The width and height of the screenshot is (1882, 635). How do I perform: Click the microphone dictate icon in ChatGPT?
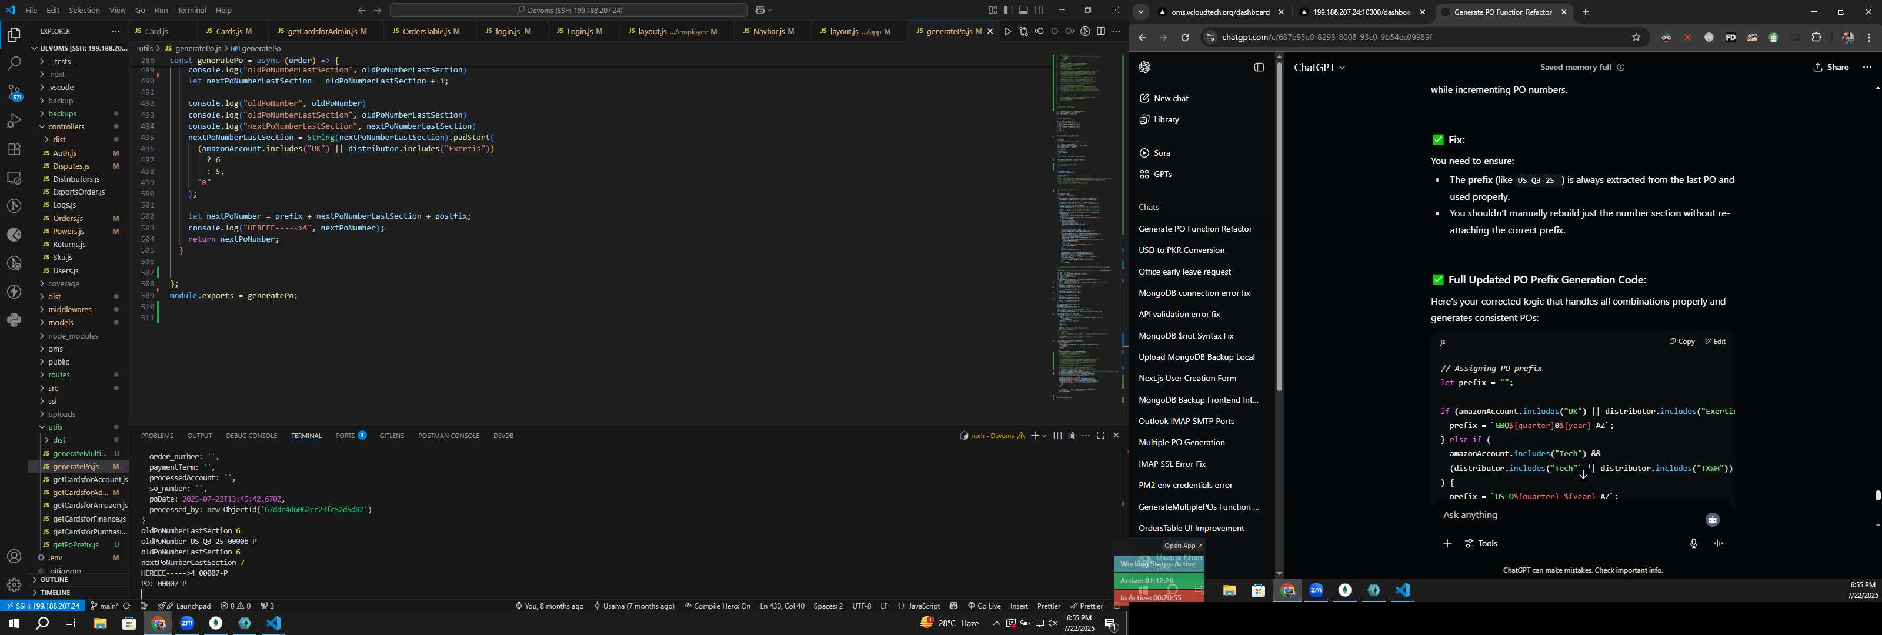pos(1694,544)
